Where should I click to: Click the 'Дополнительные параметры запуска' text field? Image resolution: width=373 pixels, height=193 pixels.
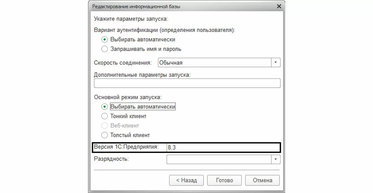point(187,83)
